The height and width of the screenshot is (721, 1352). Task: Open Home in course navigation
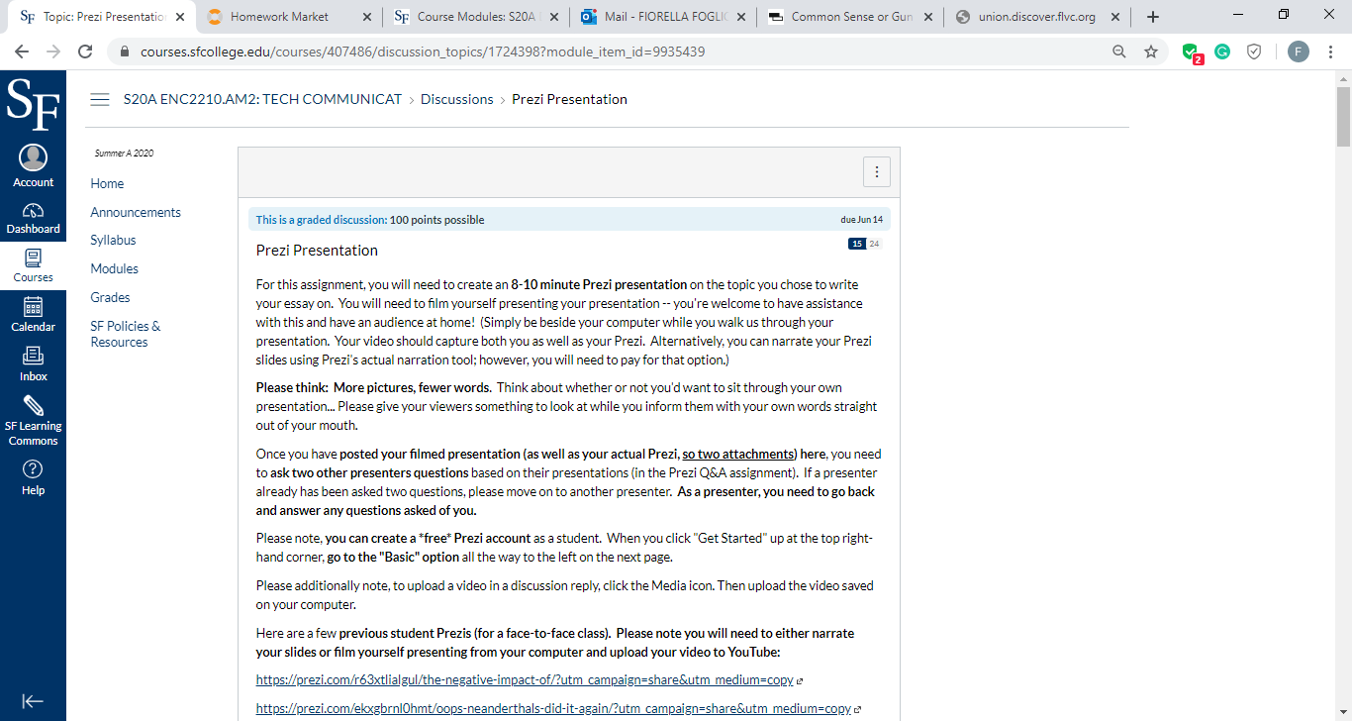(107, 183)
